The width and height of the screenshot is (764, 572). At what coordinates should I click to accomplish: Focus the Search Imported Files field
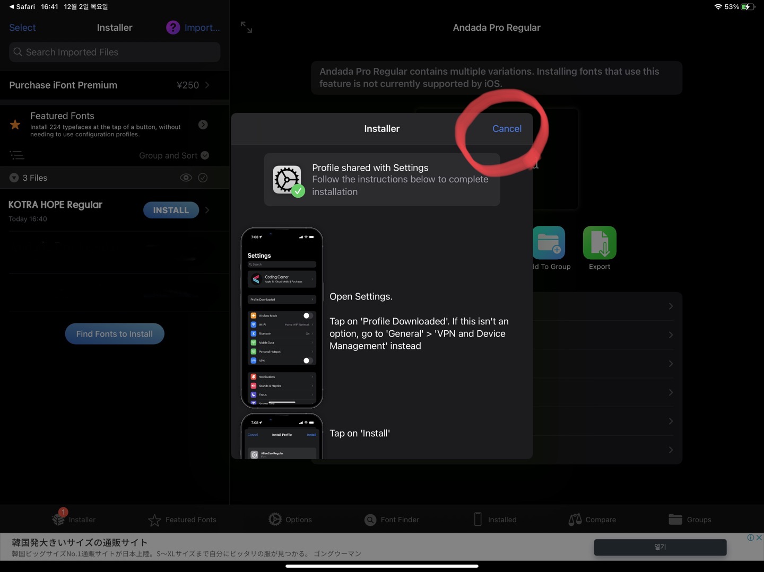[115, 52]
